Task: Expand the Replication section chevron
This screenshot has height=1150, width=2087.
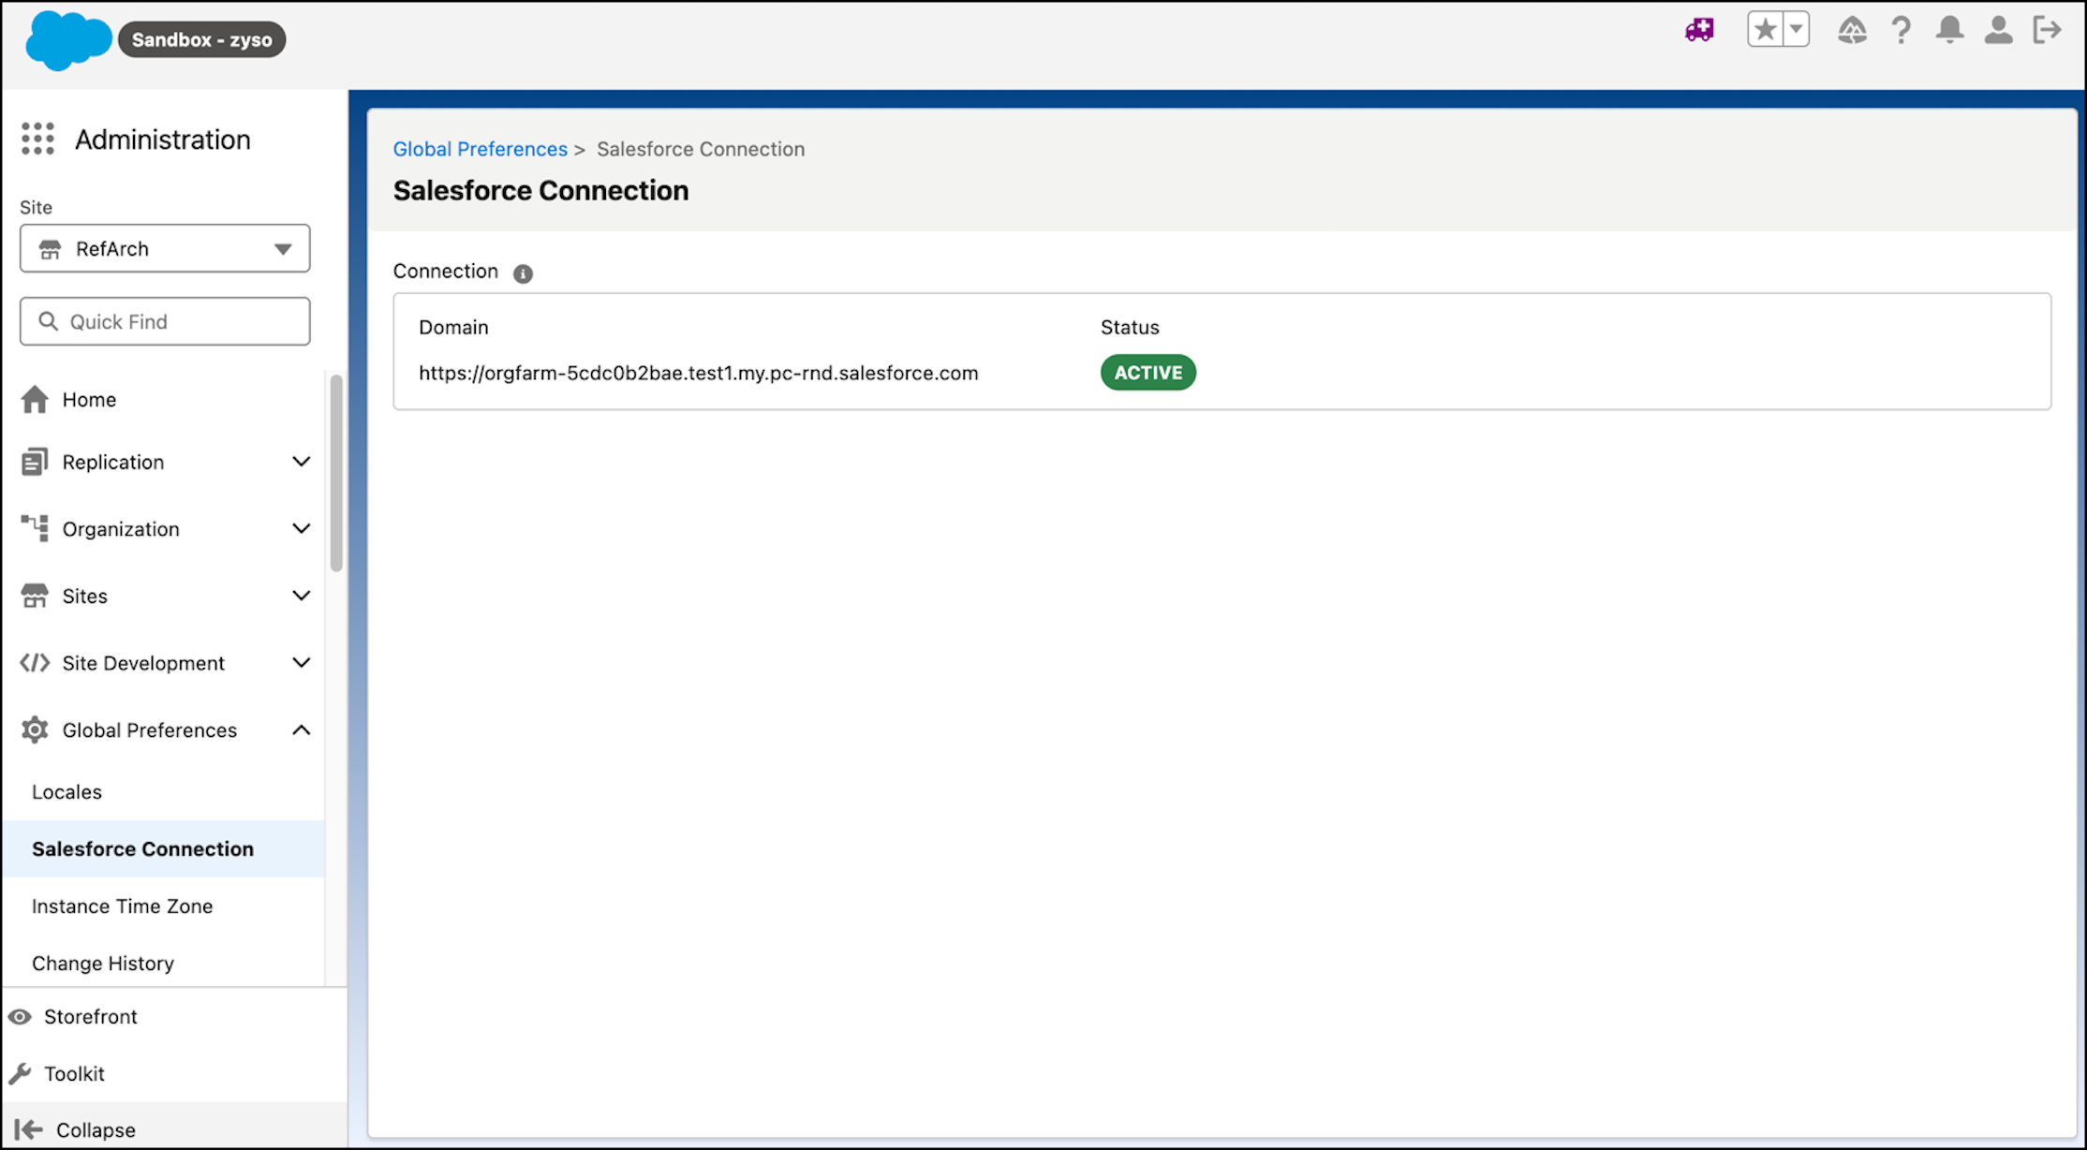Action: pos(301,462)
